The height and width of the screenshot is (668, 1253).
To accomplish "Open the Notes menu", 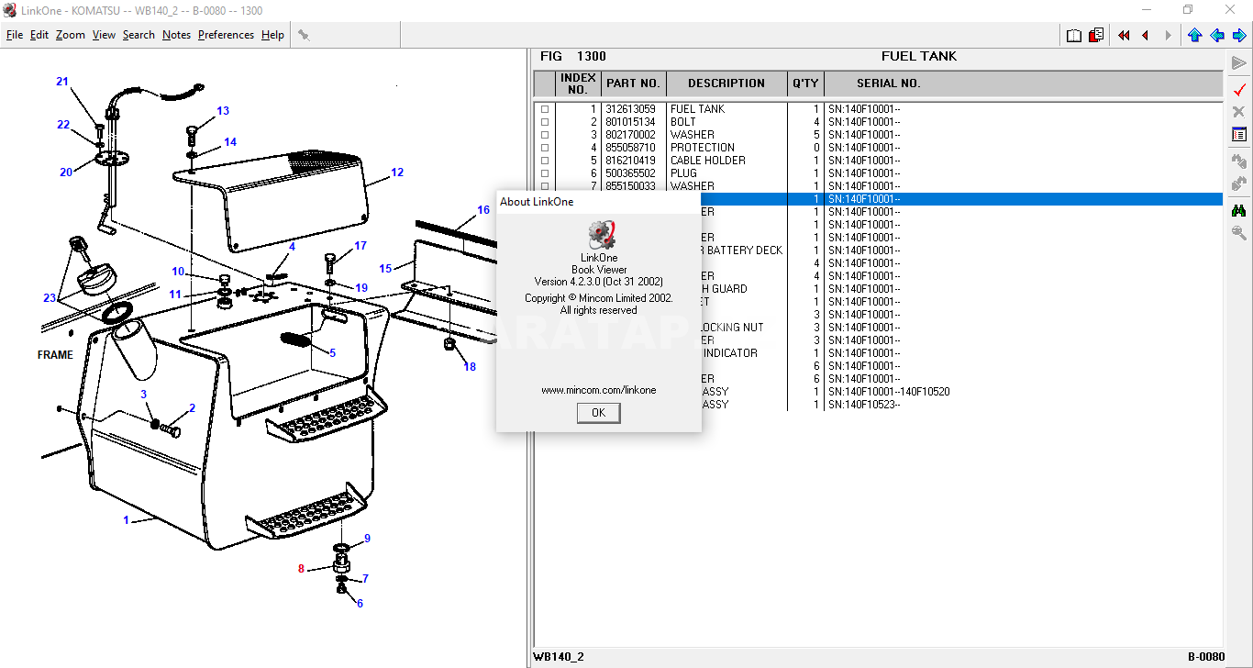I will 177,35.
